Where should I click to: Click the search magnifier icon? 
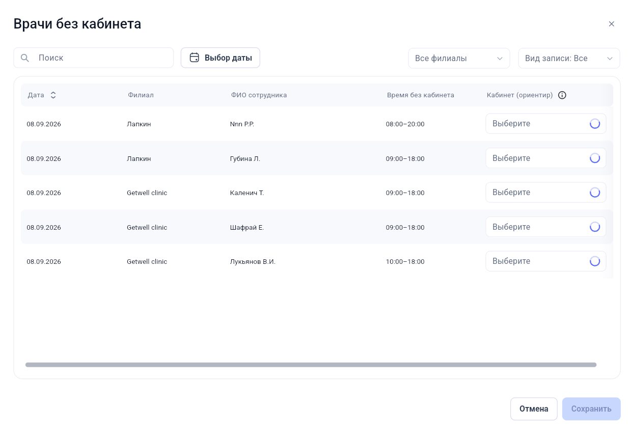pyautogui.click(x=24, y=58)
